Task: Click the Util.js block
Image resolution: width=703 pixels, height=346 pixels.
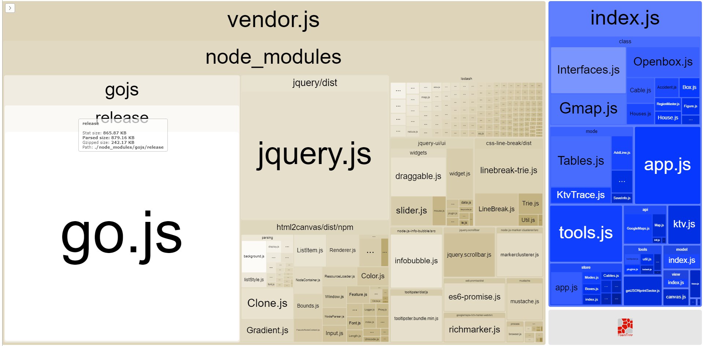Action: coord(528,220)
